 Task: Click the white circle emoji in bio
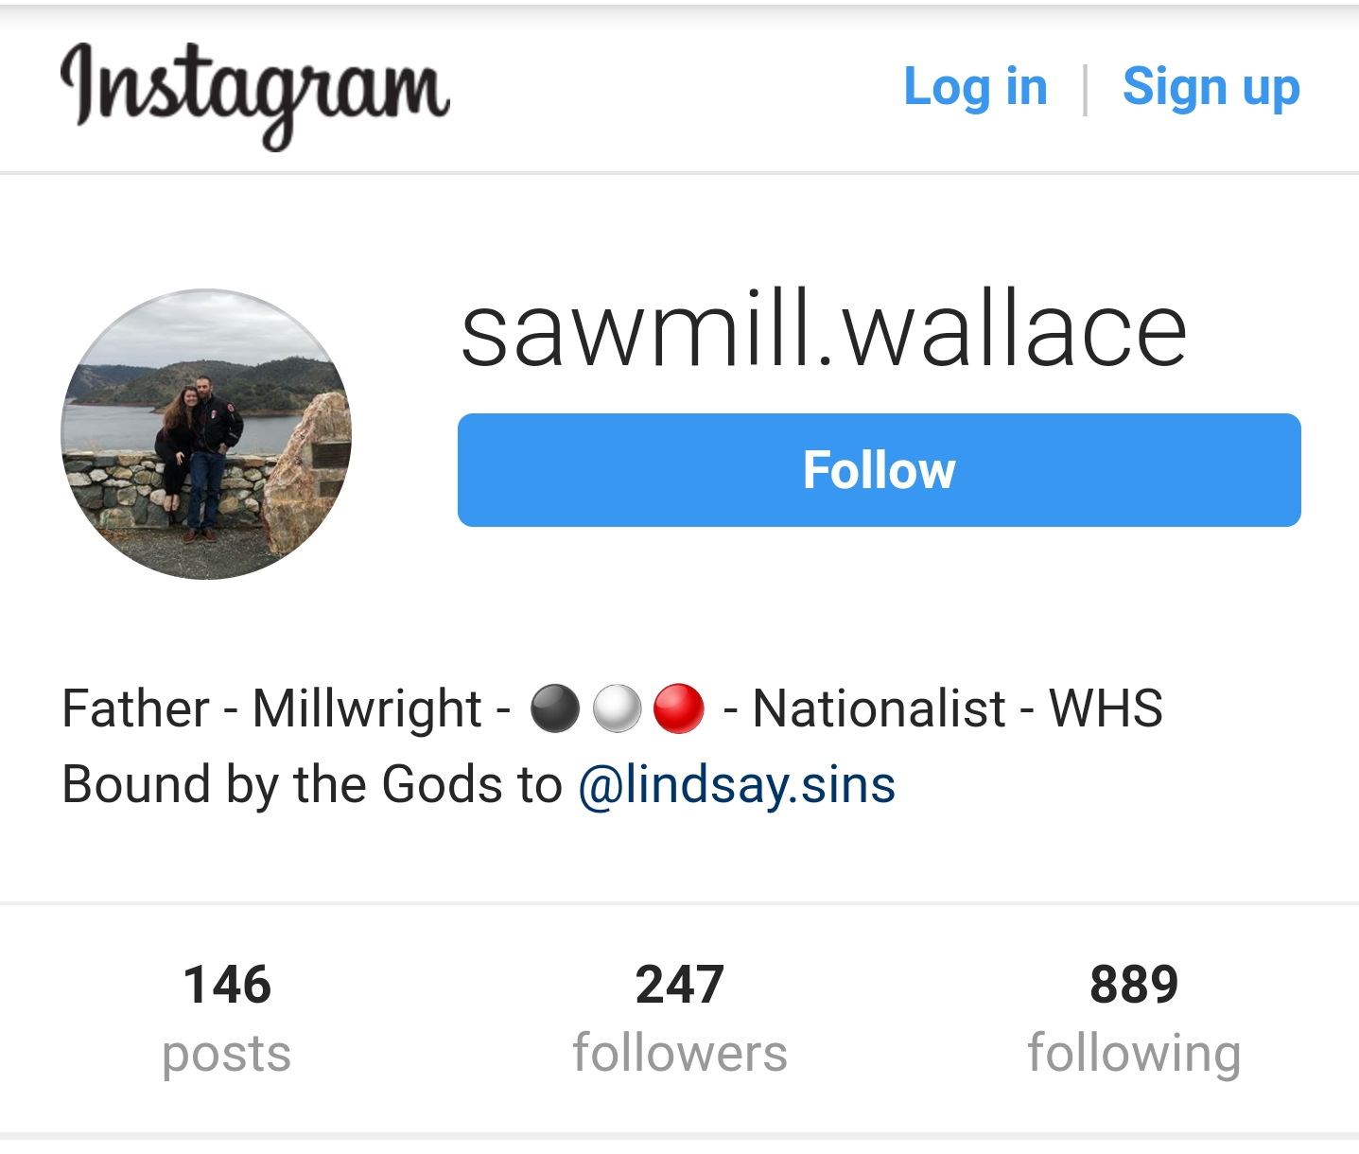(x=618, y=708)
